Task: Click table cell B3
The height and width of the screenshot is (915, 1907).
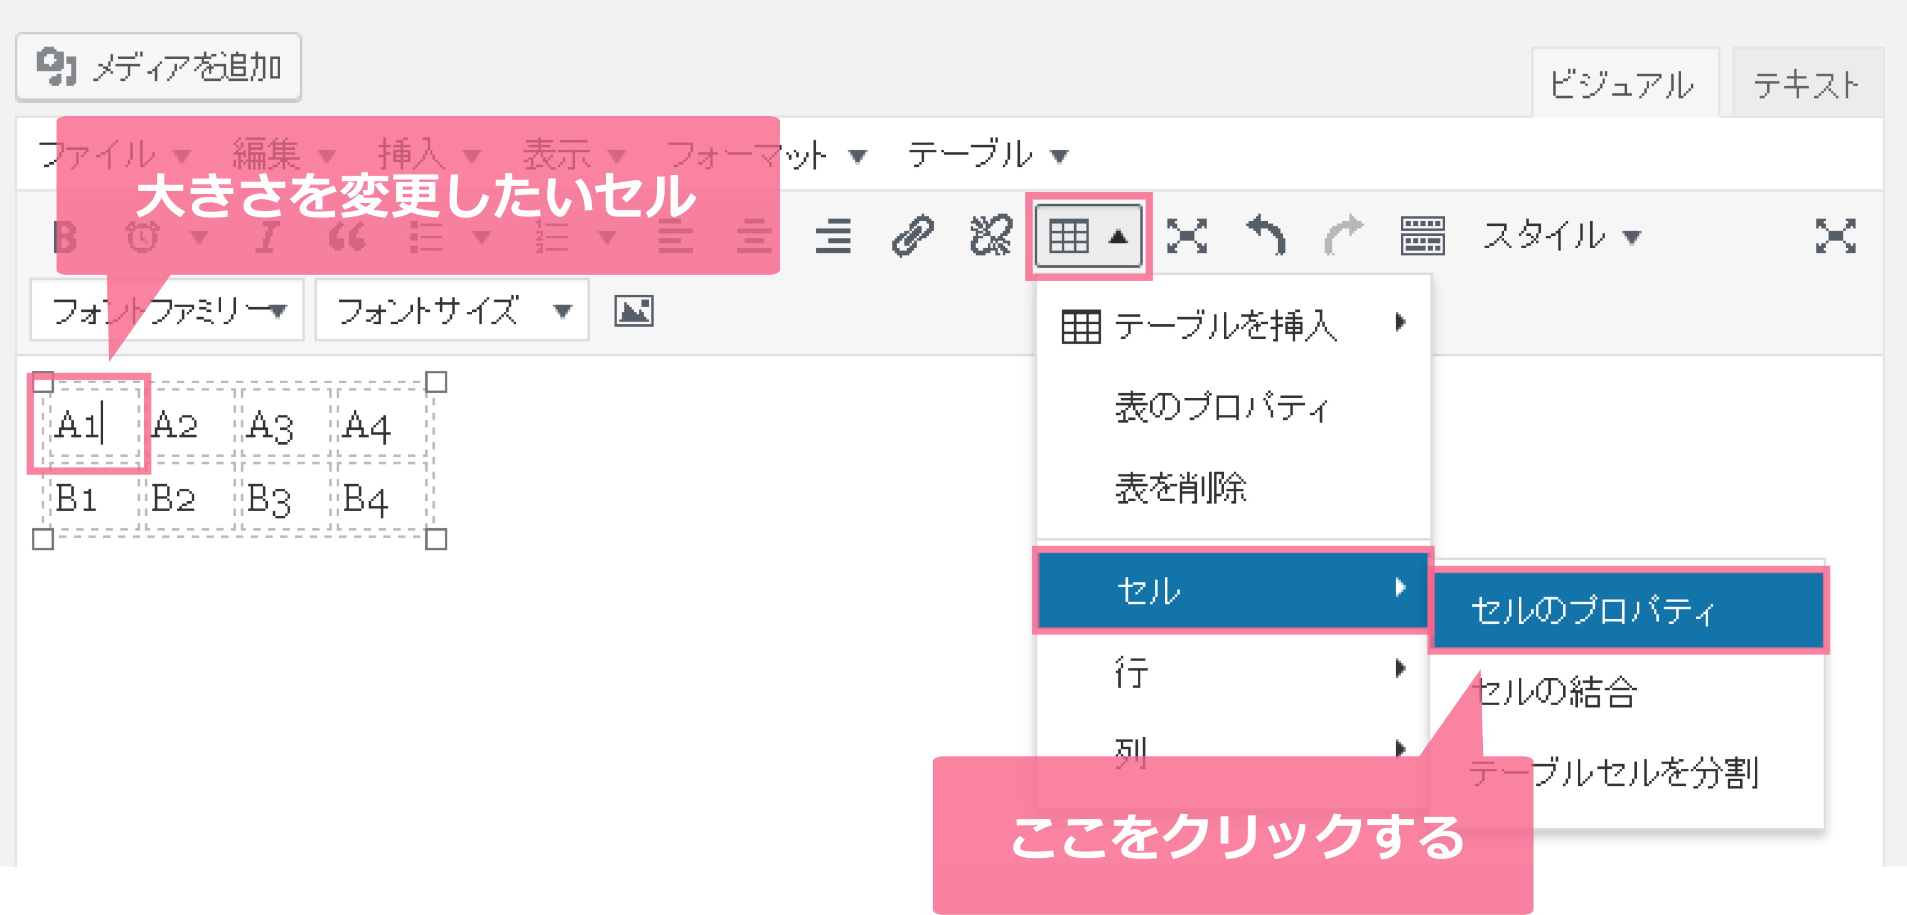Action: 285,497
